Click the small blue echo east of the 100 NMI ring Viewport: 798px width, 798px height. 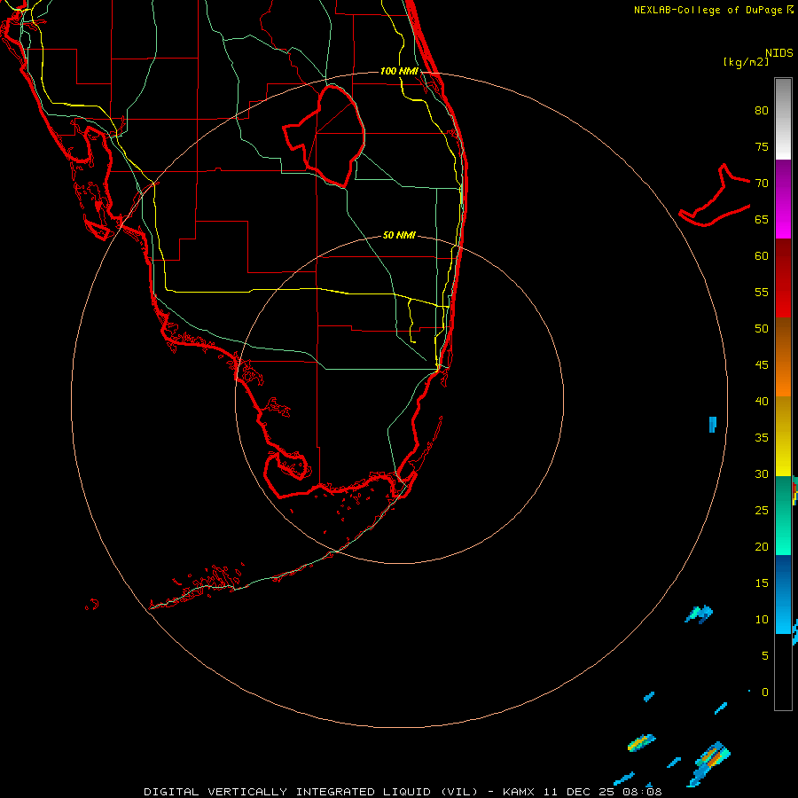(713, 424)
